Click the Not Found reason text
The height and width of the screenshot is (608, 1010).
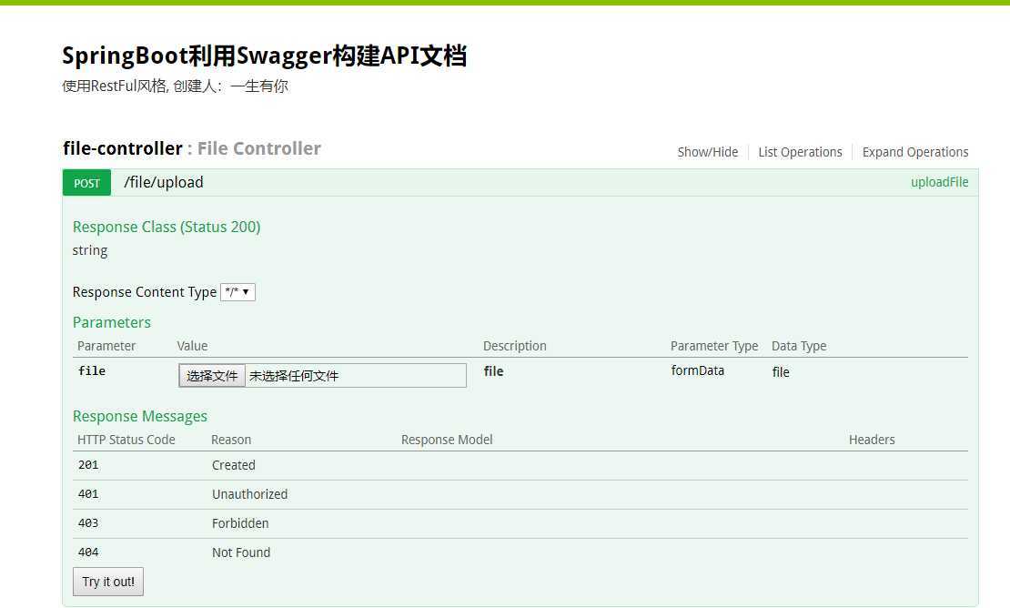241,552
